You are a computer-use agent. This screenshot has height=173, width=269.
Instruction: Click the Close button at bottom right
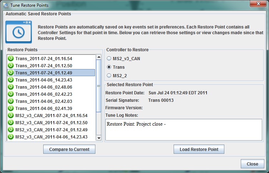[252, 164]
